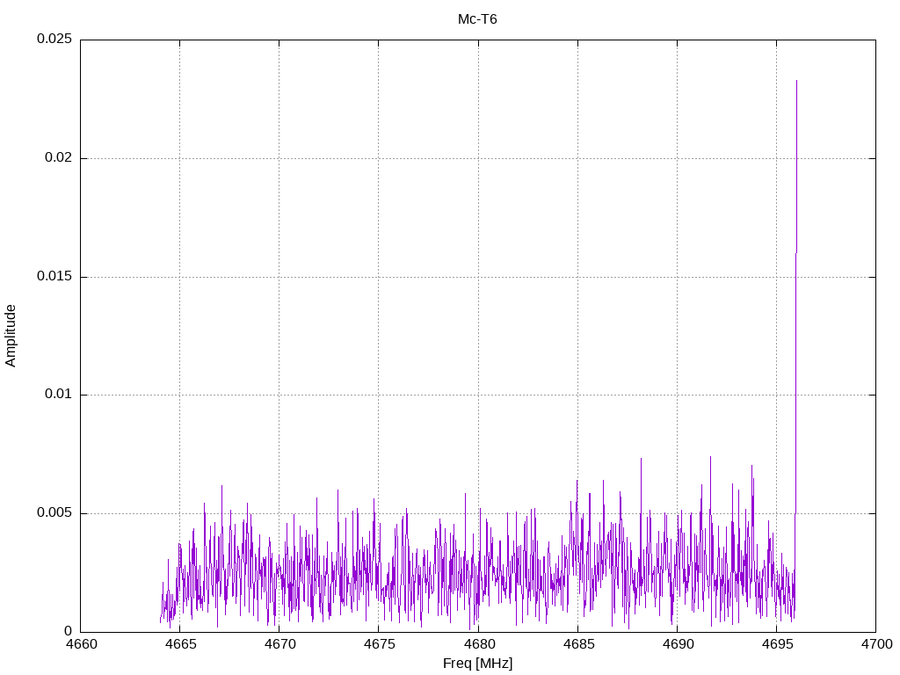Click the x-axis tick label "4700"
The width and height of the screenshot is (900, 675).
876,644
